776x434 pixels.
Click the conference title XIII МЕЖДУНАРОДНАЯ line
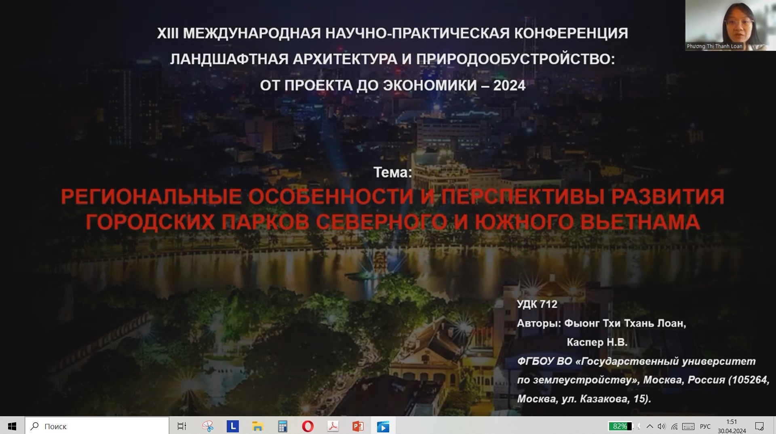pos(392,33)
